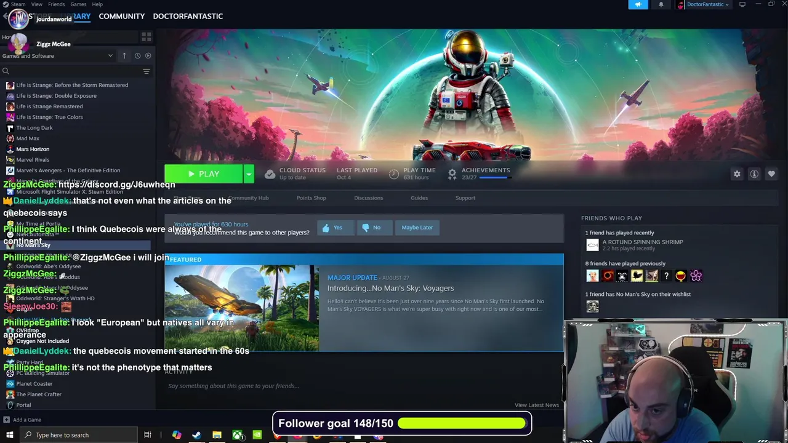This screenshot has width=788, height=443.
Task: Click the game info circle icon
Action: pyautogui.click(x=754, y=174)
